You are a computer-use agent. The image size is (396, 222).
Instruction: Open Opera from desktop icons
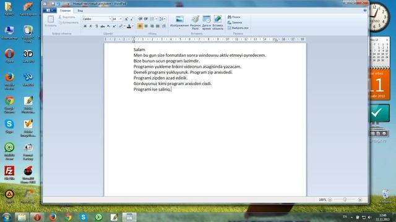pos(9,55)
